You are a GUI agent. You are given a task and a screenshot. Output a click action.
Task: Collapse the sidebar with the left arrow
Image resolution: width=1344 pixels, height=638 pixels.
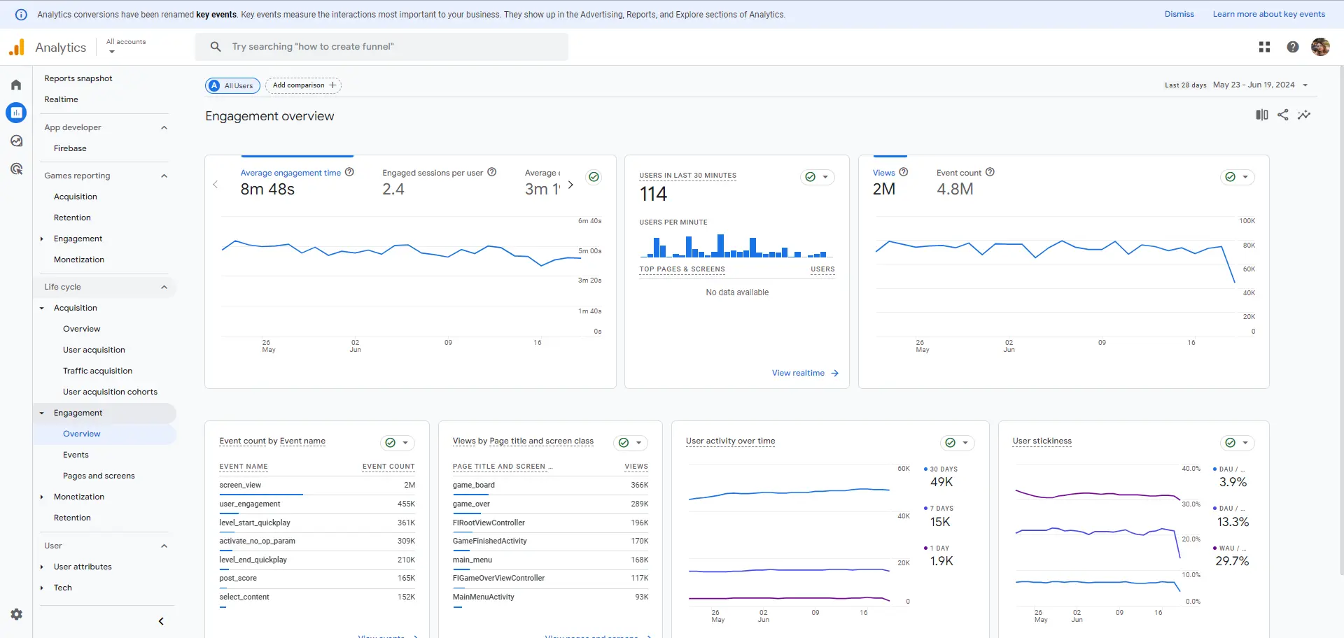pos(161,621)
